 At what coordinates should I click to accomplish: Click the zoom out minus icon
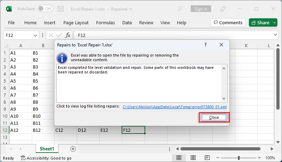218,158
